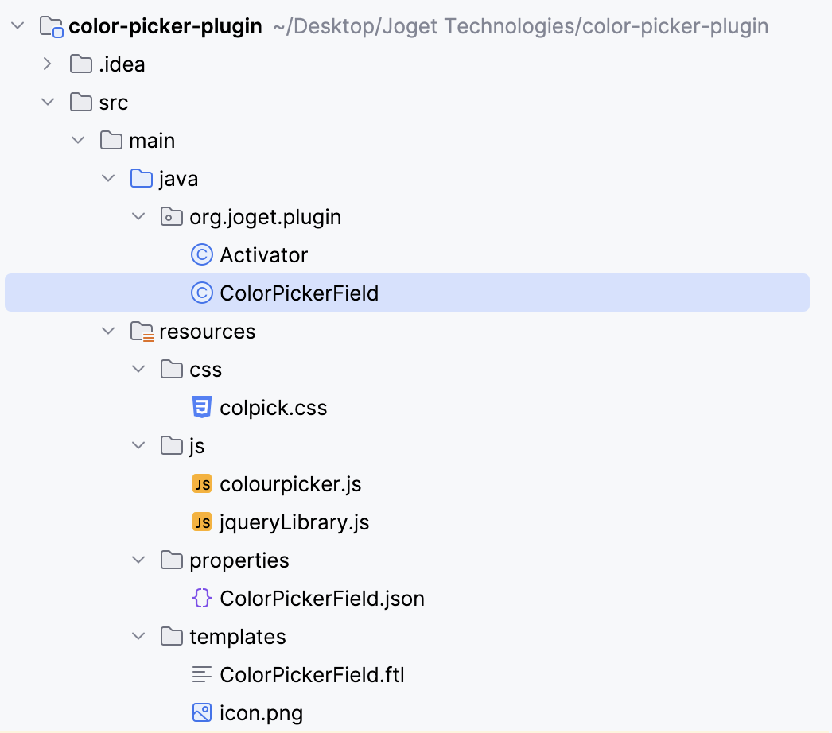Select the color-picker-plugin project root
Viewport: 832px width, 733px height.
(x=165, y=26)
